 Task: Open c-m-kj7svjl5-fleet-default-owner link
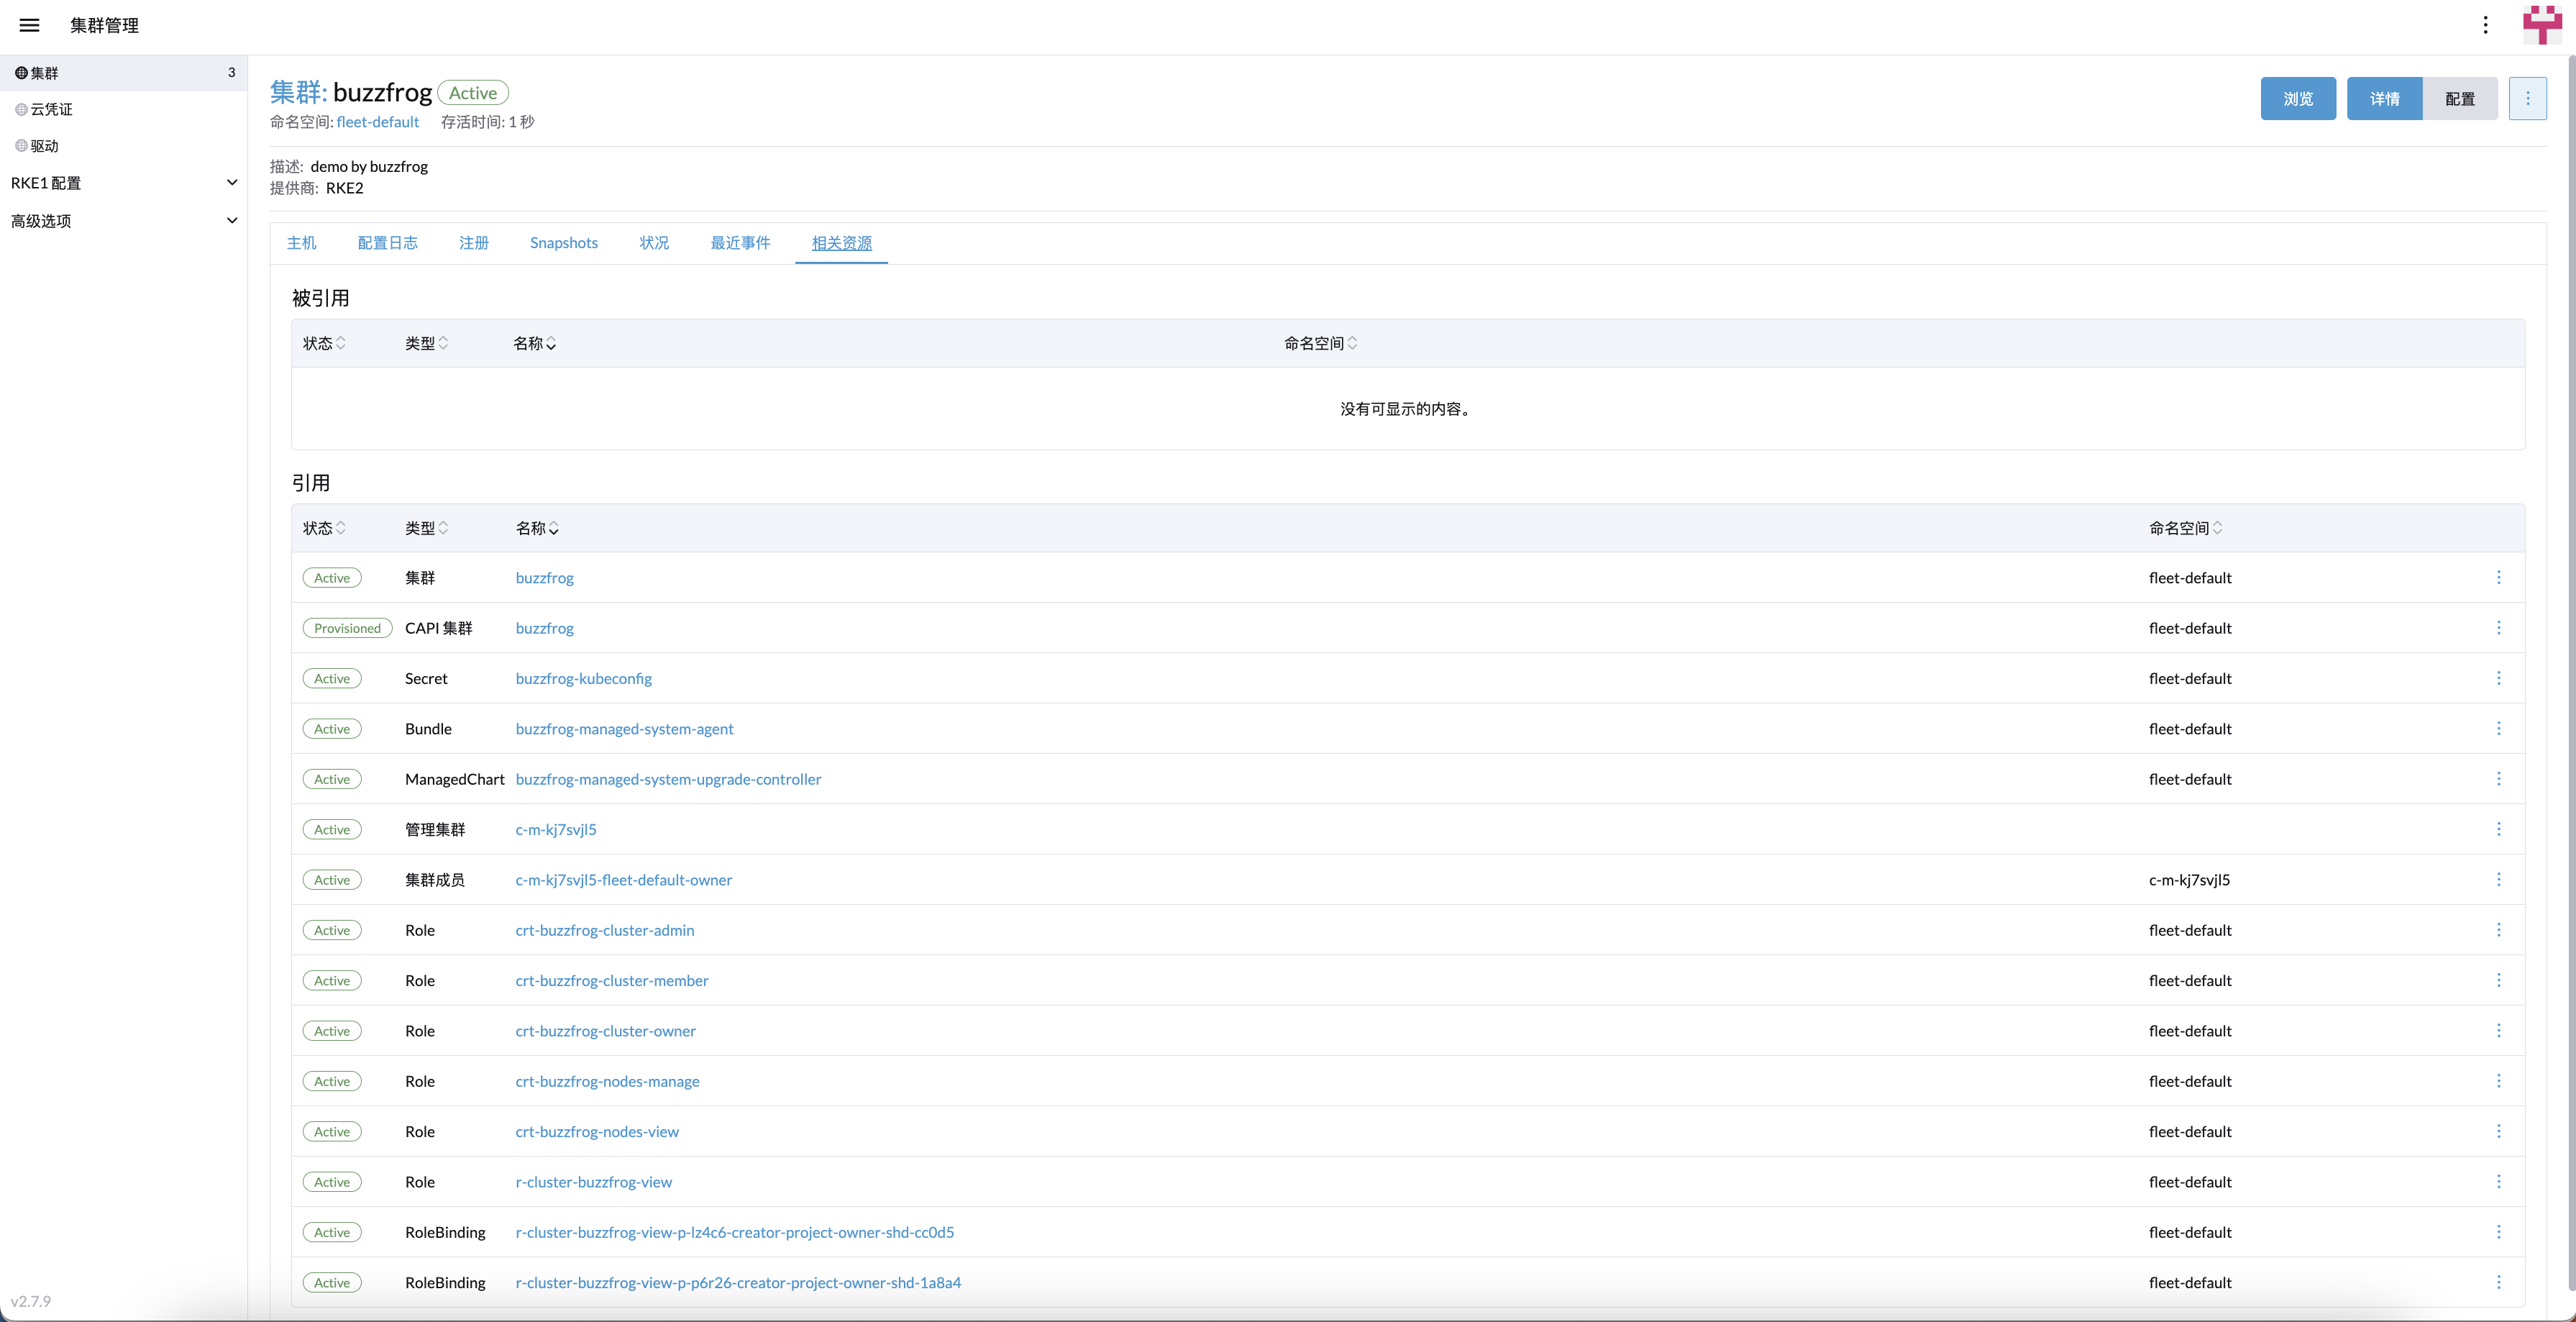pyautogui.click(x=623, y=880)
